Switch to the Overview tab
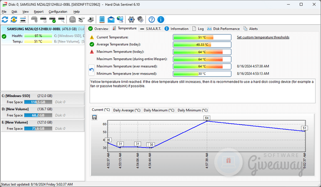 98,29
